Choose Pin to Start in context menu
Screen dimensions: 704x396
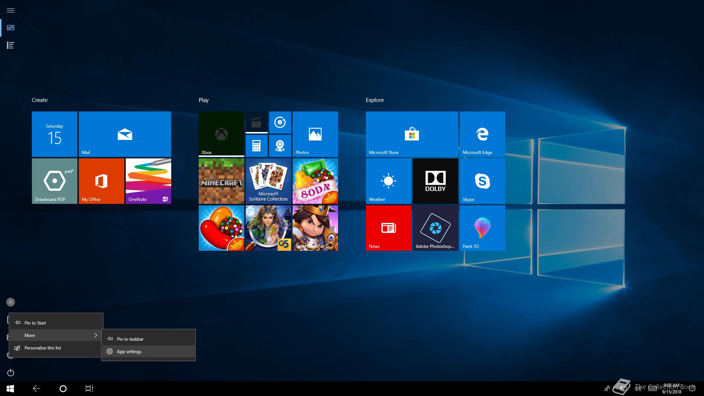tap(56, 323)
